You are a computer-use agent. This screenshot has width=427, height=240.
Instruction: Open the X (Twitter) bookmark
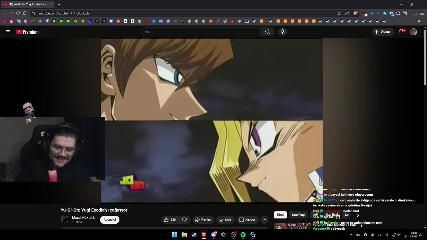[x=104, y=21]
